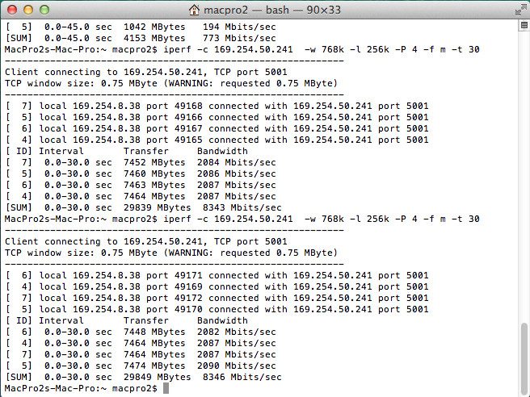Click the home folder proxy icon in title bar

pyautogui.click(x=194, y=10)
